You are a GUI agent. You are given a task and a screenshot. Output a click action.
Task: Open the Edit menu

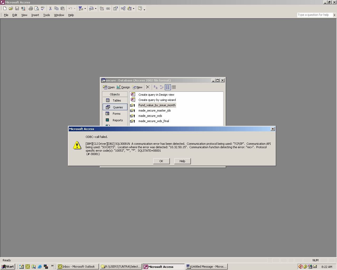click(15, 15)
